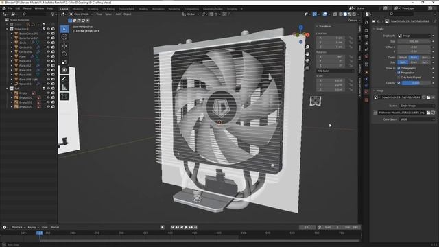Viewport: 439px width, 247px height.
Task: Open the Object Mode dropdown
Action: click(x=82, y=14)
